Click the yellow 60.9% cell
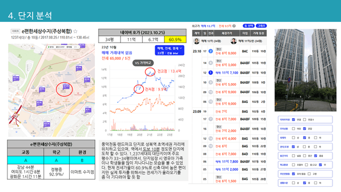Screen dimensions: 341x192 point(175,39)
